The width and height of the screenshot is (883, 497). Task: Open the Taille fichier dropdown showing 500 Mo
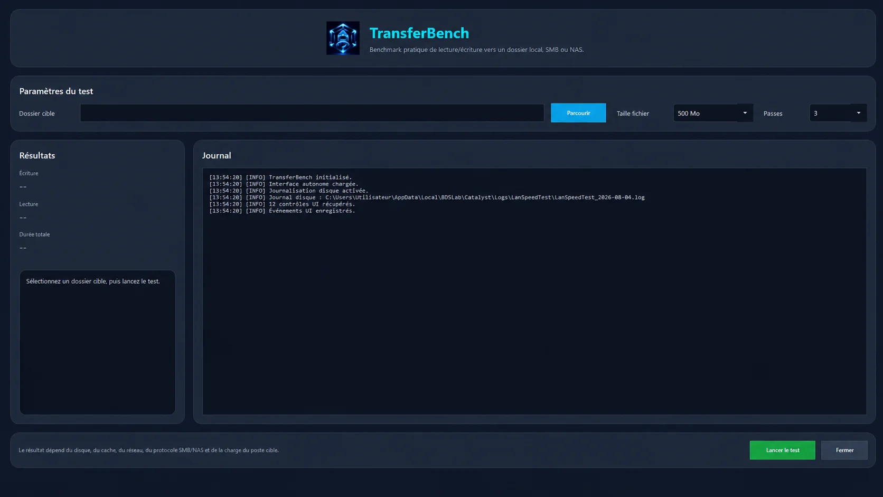(x=713, y=113)
